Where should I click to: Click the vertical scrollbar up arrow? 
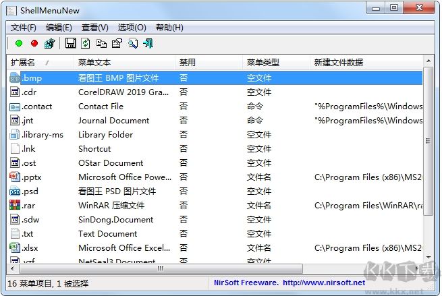pos(429,61)
